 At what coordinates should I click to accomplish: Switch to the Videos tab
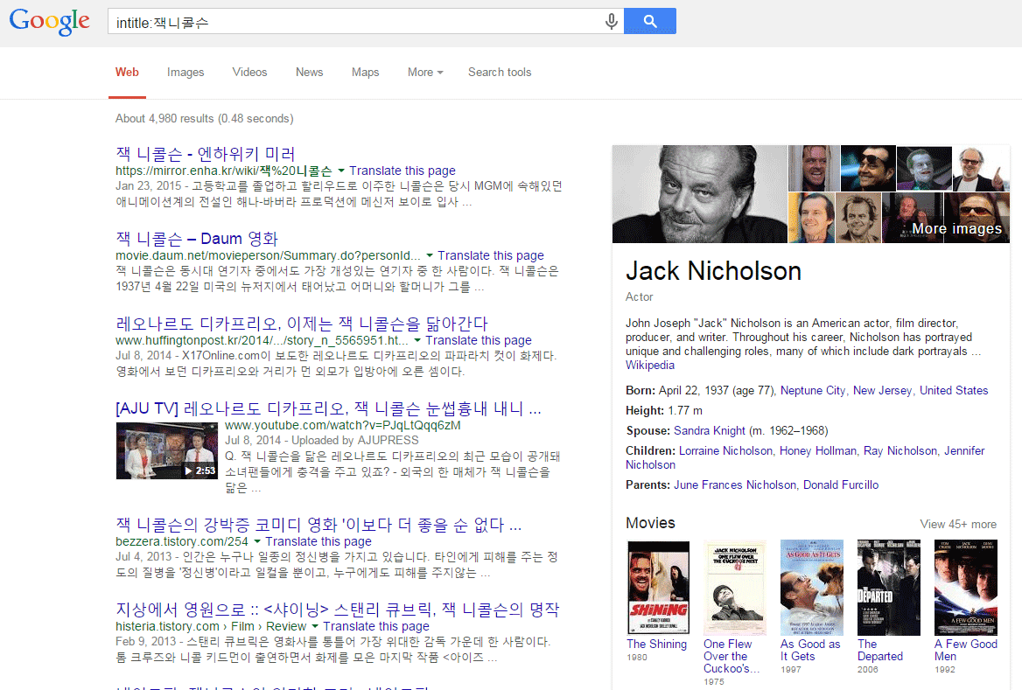pyautogui.click(x=249, y=73)
